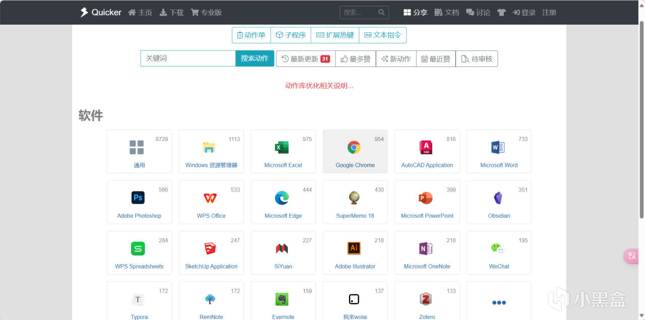645x320 pixels.
Task: Click the 954 count on Google Chrome card
Action: (379, 139)
